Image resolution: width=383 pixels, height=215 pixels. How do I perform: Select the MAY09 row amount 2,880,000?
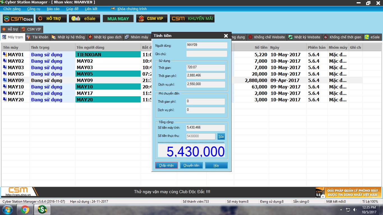click(x=256, y=80)
